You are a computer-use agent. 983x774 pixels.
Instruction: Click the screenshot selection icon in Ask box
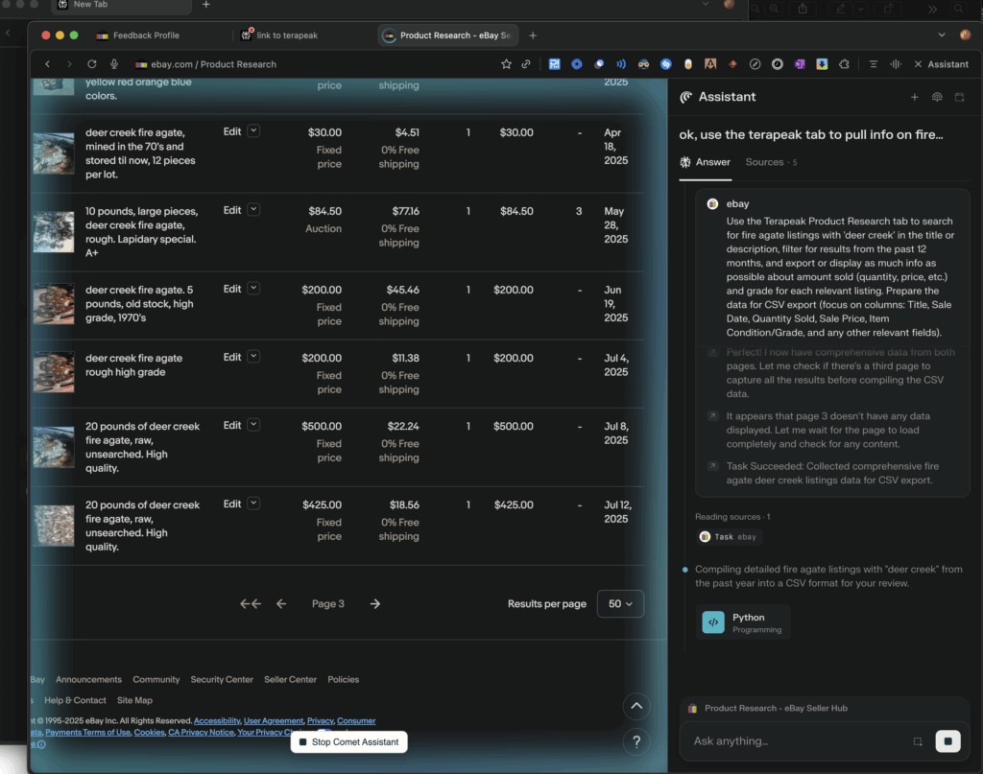tap(917, 741)
